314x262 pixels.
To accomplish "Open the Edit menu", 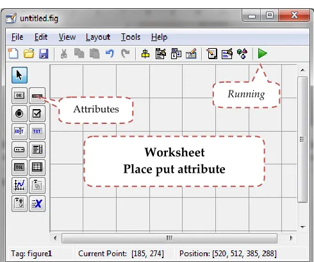I will (x=41, y=37).
